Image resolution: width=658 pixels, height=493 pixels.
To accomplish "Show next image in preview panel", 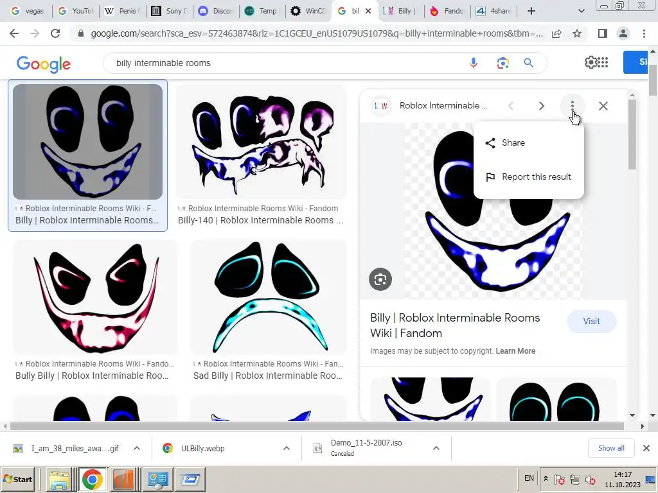I will pyautogui.click(x=541, y=106).
